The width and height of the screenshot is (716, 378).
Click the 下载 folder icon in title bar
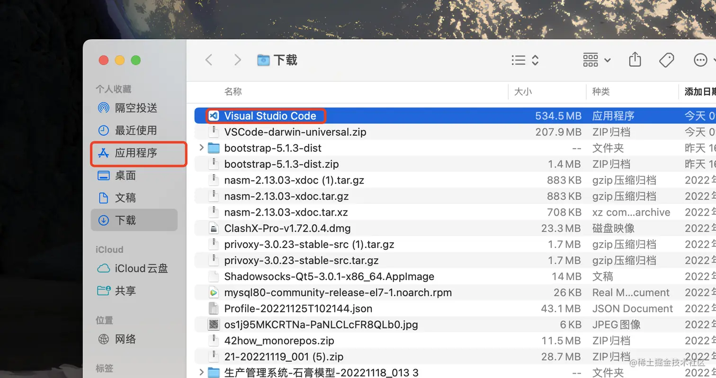tap(263, 60)
